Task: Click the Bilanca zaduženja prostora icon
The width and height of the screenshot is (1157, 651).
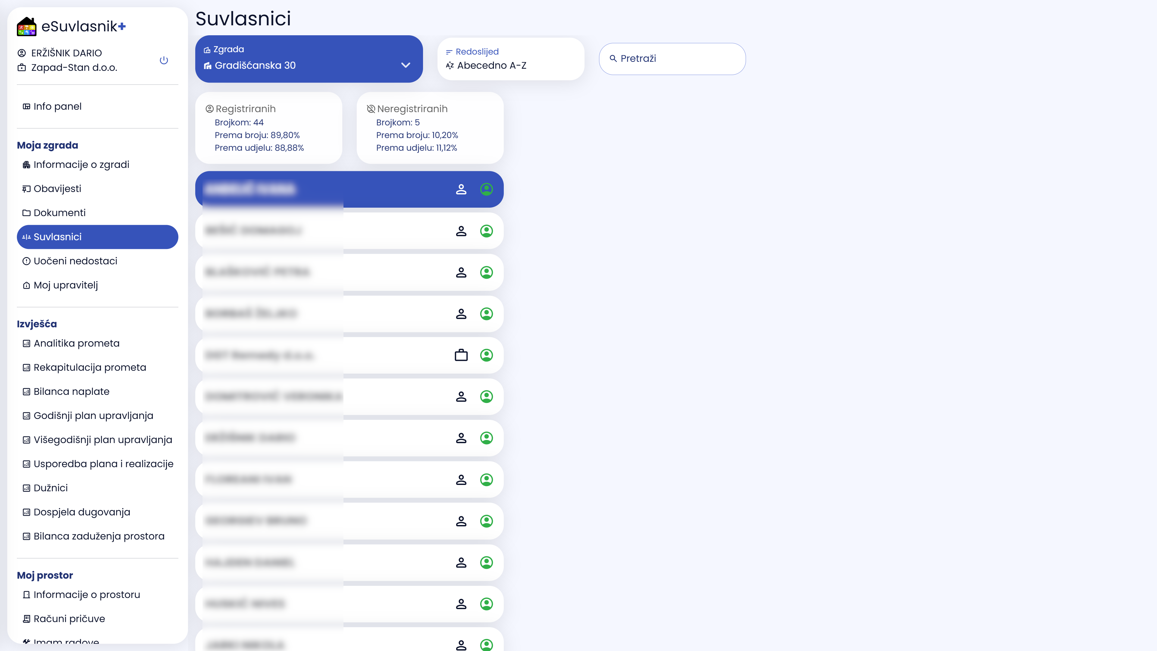Action: click(27, 536)
